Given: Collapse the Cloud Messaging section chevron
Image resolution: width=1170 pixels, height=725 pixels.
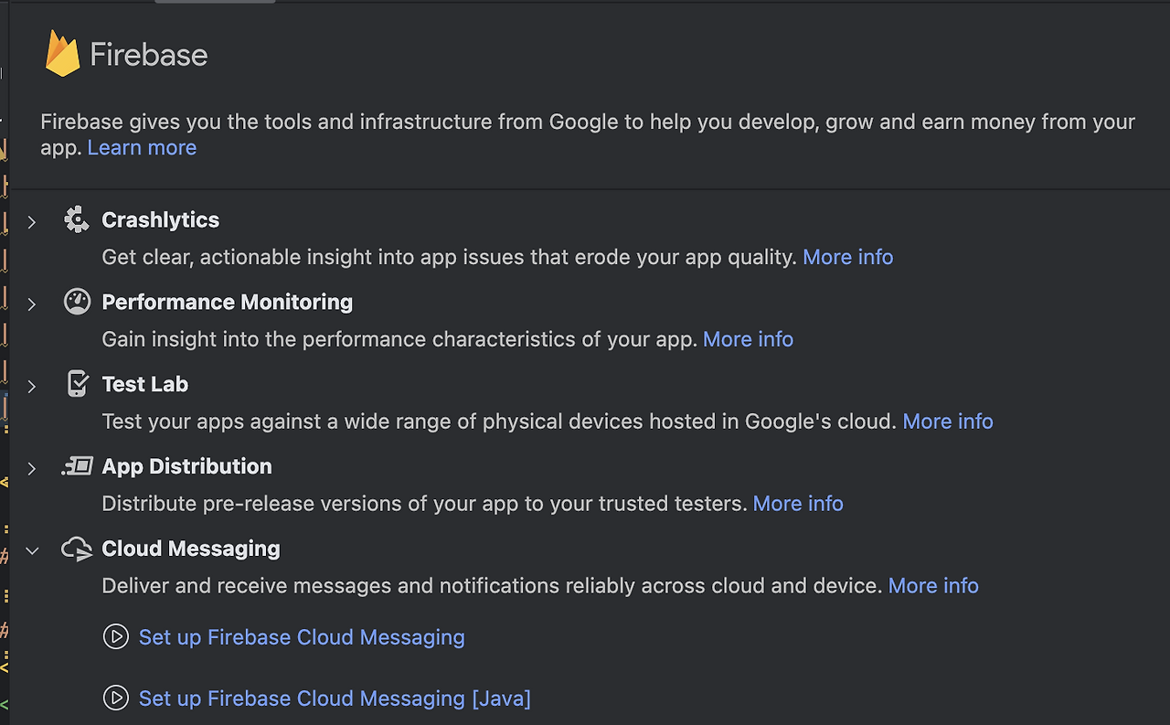Looking at the screenshot, I should [32, 550].
